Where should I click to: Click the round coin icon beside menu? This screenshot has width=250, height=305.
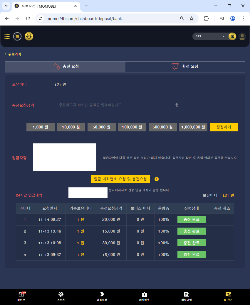(17, 36)
